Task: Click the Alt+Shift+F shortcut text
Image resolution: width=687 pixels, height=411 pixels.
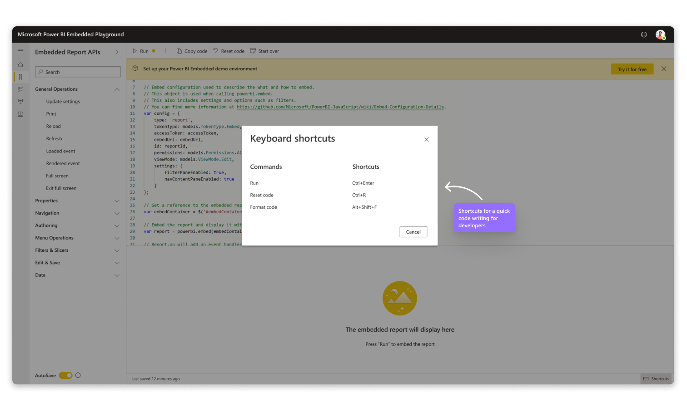Action: point(364,207)
